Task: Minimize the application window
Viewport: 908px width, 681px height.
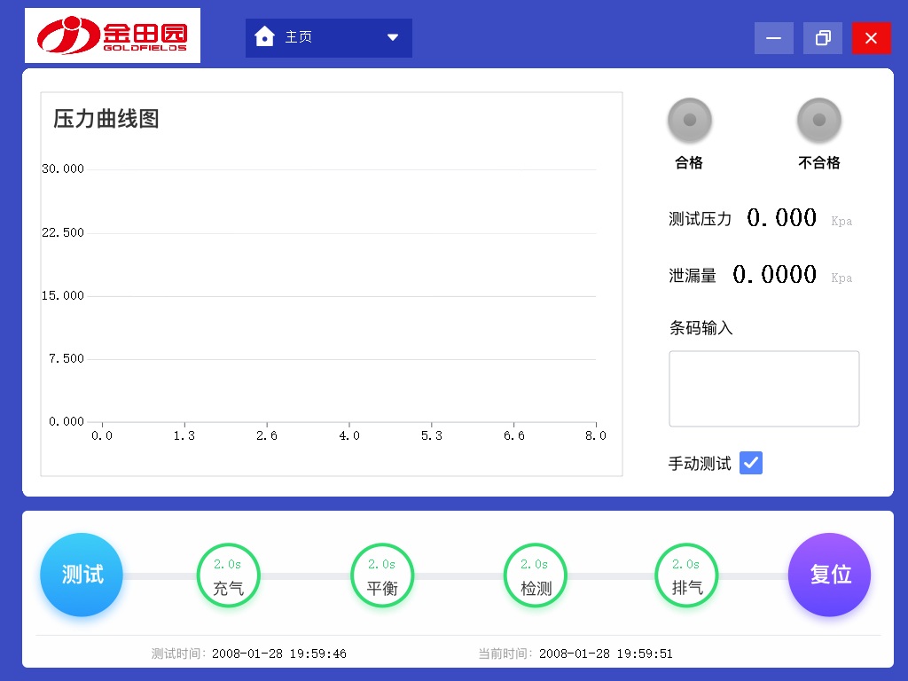Action: point(773,38)
